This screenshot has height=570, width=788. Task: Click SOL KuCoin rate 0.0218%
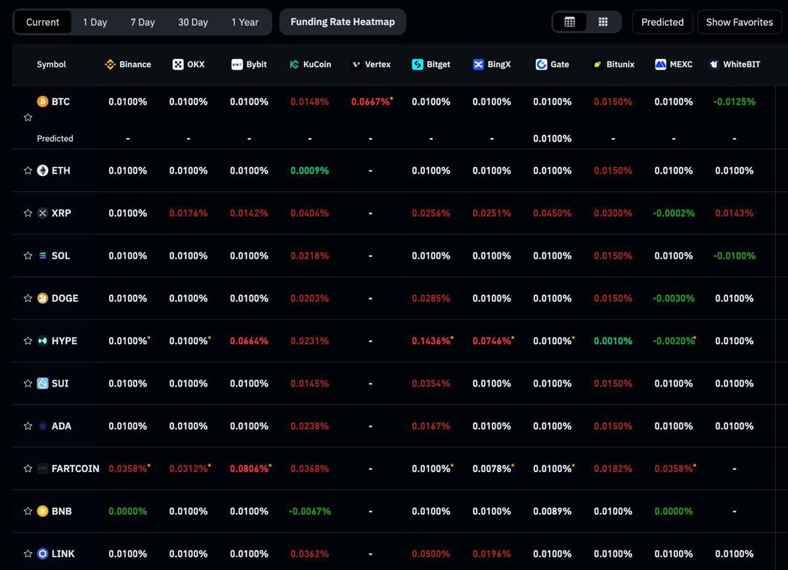coord(310,256)
